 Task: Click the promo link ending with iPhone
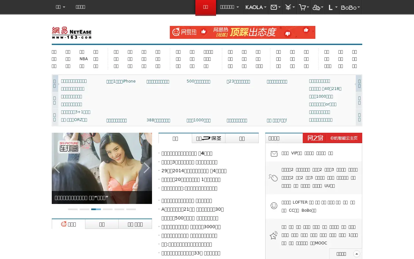[x=121, y=81]
